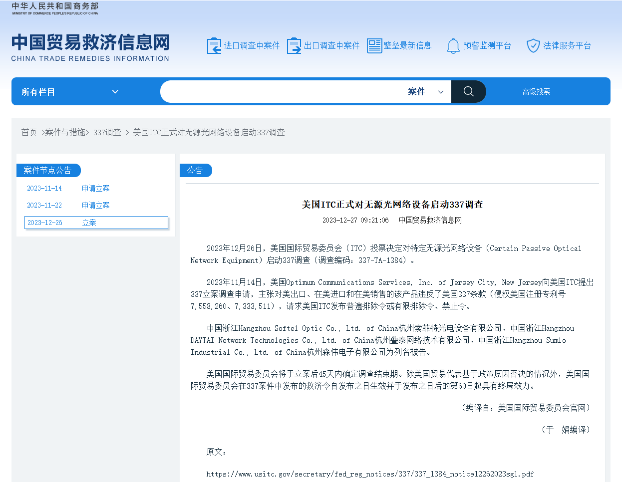Select the 案件节点公告 tab
The width and height of the screenshot is (622, 482).
click(x=48, y=170)
